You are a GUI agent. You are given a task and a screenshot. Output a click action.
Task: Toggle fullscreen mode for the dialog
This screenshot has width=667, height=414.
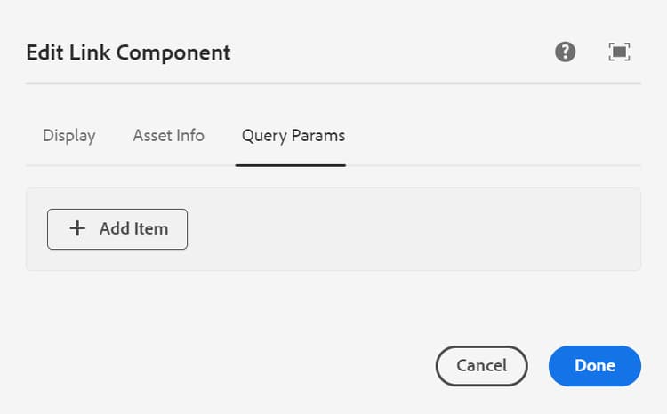pyautogui.click(x=620, y=52)
